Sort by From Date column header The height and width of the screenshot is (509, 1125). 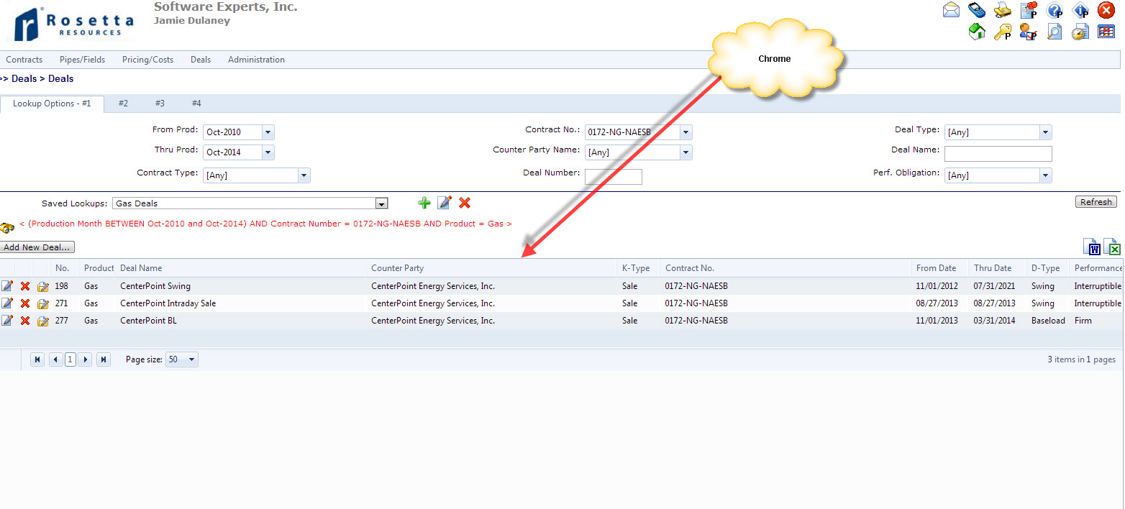(x=937, y=268)
